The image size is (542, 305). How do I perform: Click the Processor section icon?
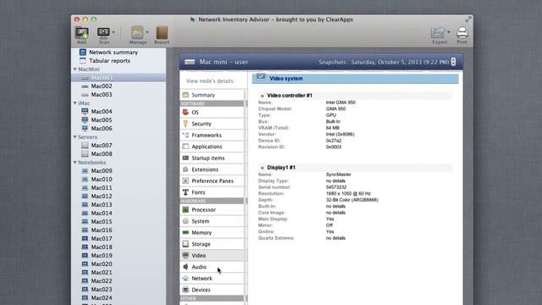[185, 209]
